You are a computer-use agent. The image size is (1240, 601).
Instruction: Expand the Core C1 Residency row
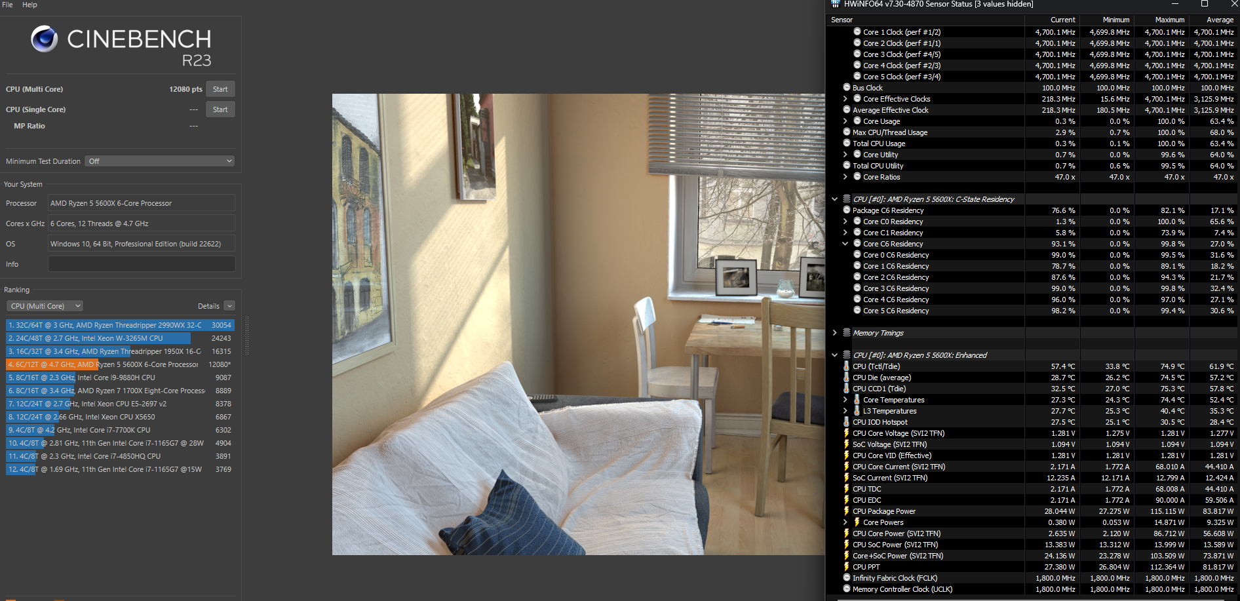coord(845,232)
